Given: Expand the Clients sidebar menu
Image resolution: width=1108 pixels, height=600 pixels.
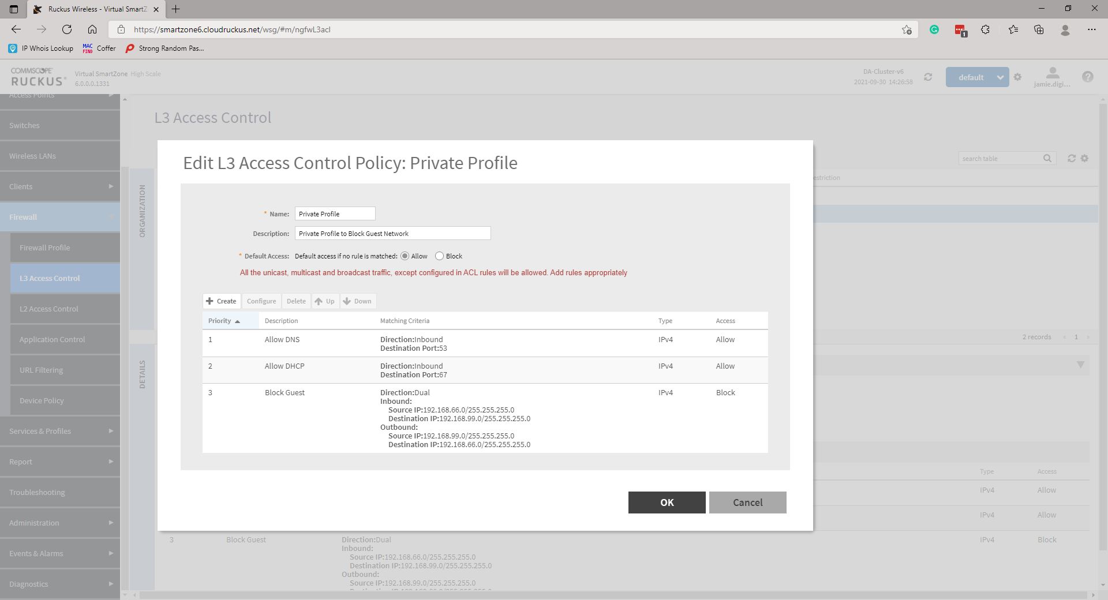Looking at the screenshot, I should point(60,186).
